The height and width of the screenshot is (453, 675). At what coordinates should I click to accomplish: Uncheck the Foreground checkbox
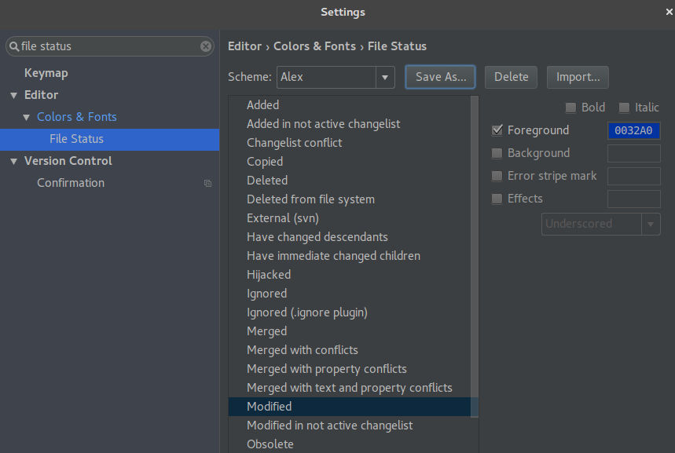pyautogui.click(x=497, y=130)
